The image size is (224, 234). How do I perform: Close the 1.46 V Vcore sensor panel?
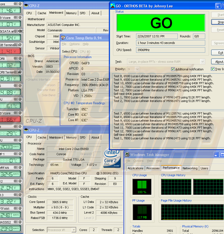20,4
